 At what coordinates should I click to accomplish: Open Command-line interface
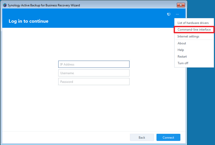tap(194, 30)
